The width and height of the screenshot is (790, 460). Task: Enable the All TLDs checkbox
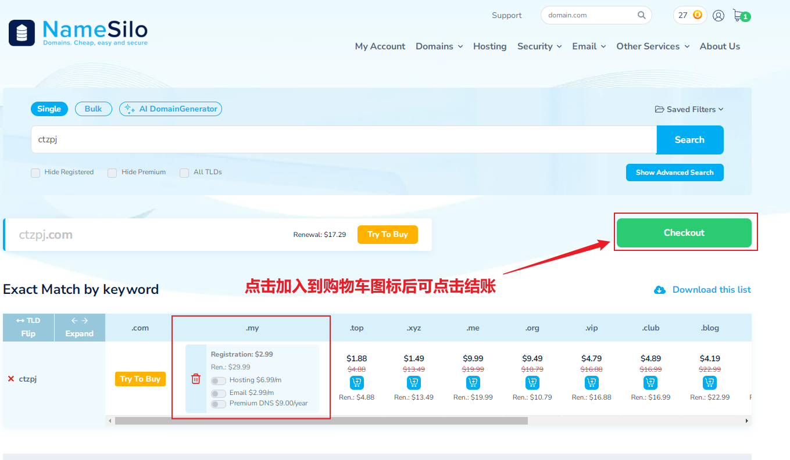coord(184,172)
